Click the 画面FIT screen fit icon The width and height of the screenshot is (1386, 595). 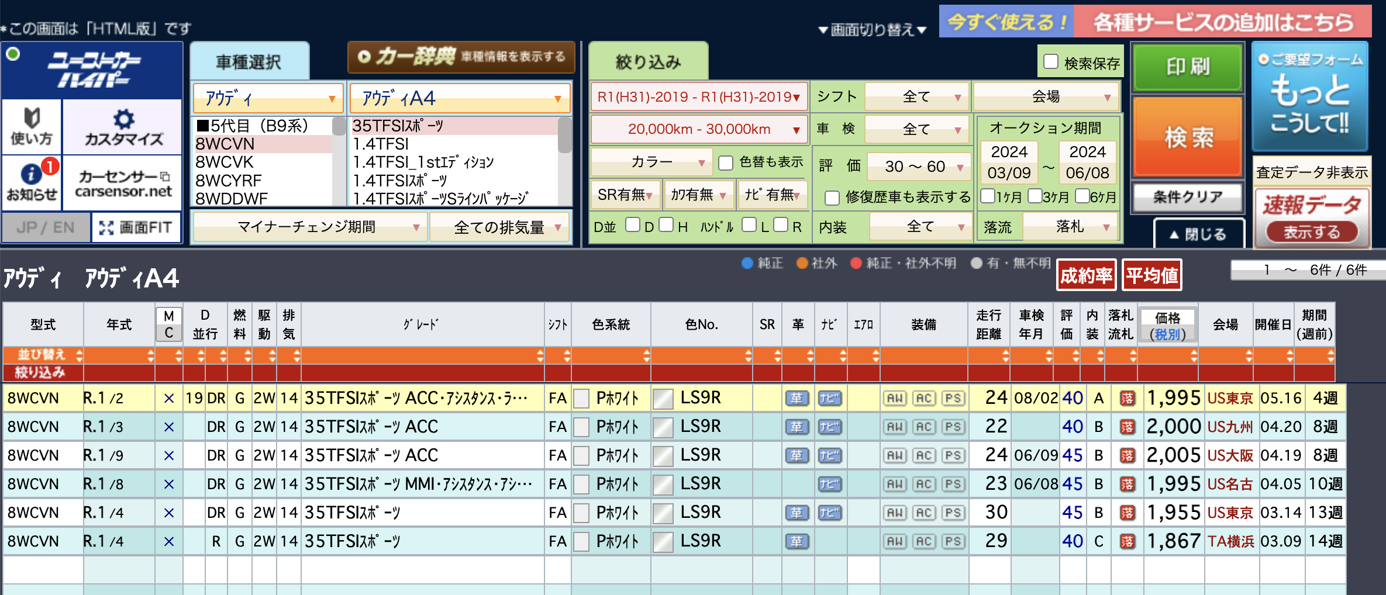[136, 227]
